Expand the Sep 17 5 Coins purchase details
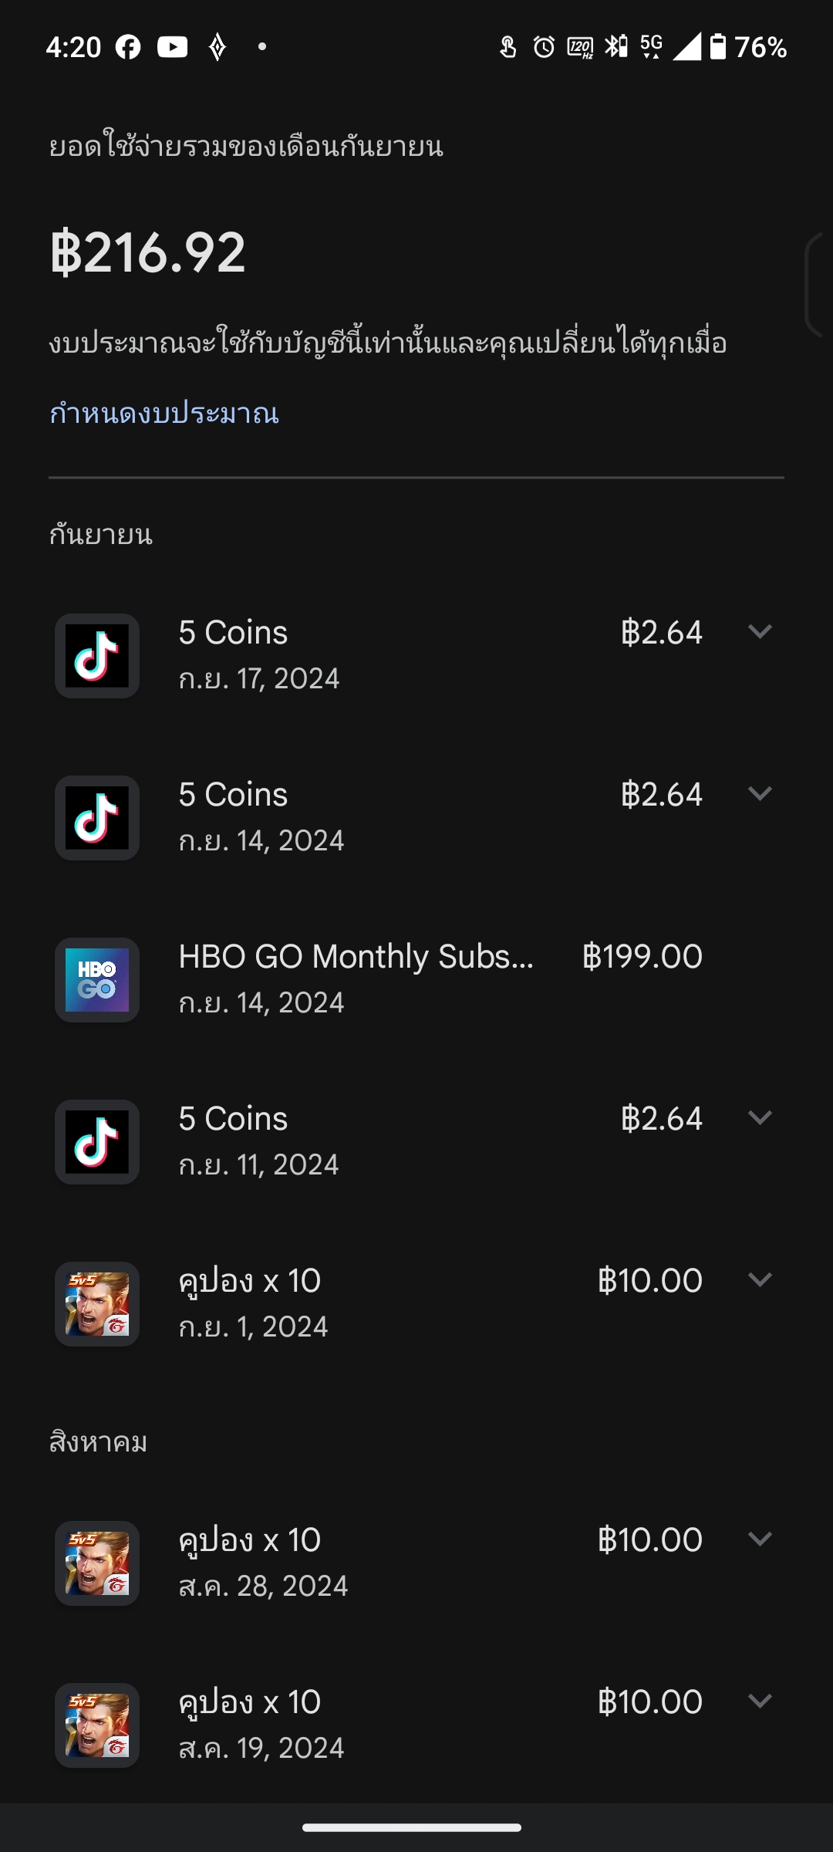The width and height of the screenshot is (833, 1852). [x=760, y=632]
